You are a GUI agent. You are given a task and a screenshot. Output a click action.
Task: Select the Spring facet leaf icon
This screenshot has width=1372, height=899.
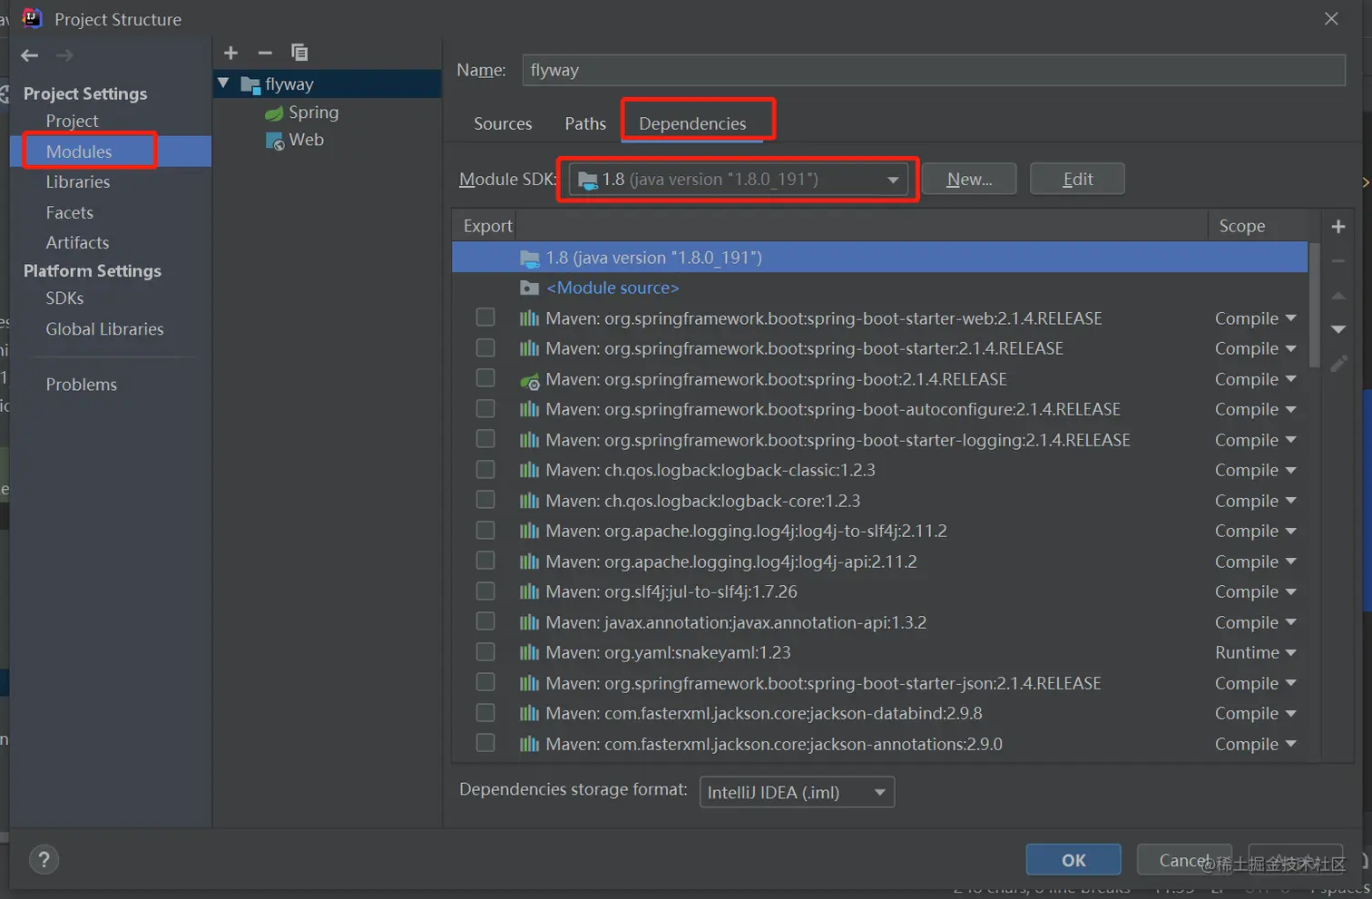pos(274,113)
